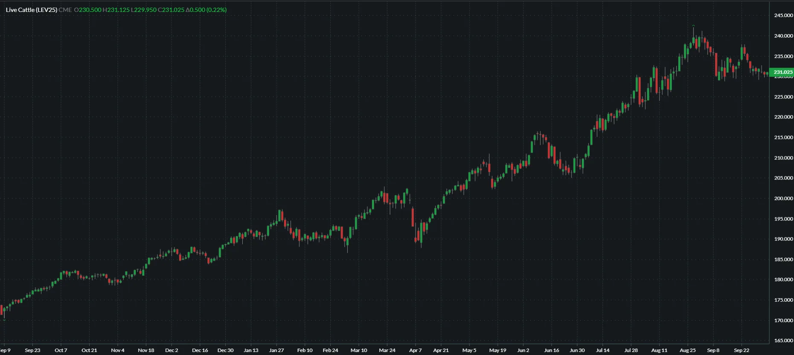Click the highest-price marker above the late-August peak candle
This screenshot has width=794, height=355.
(x=693, y=26)
